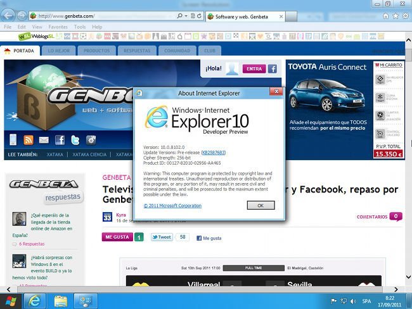Click the 15.350 € price label
412x309 pixels.
(389, 154)
